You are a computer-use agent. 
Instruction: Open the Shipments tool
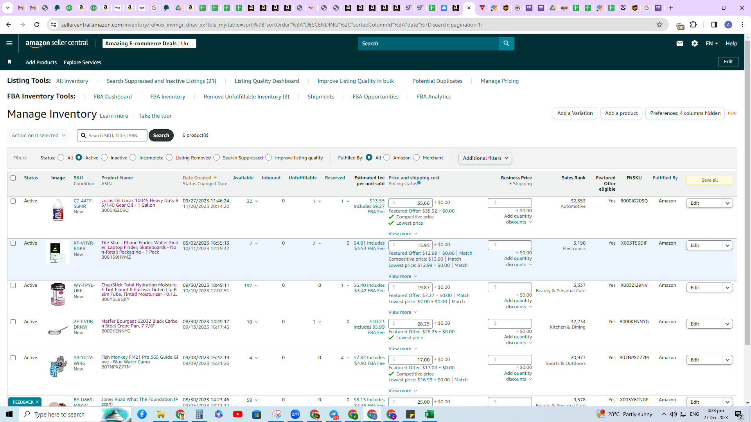pos(321,97)
